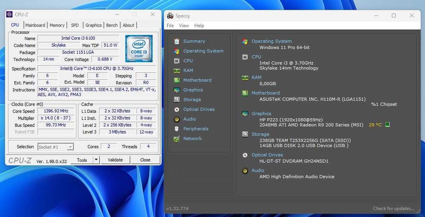
Task: Click the Intel Core i3 inside logo
Action: click(x=139, y=49)
